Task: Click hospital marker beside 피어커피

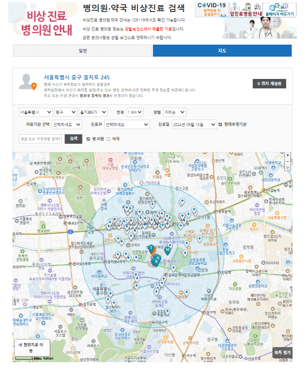Action: point(186,293)
